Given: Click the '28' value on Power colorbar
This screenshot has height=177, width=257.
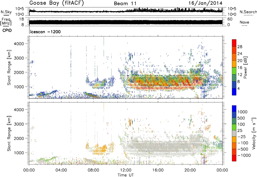Looking at the screenshot, I should click(x=240, y=47).
